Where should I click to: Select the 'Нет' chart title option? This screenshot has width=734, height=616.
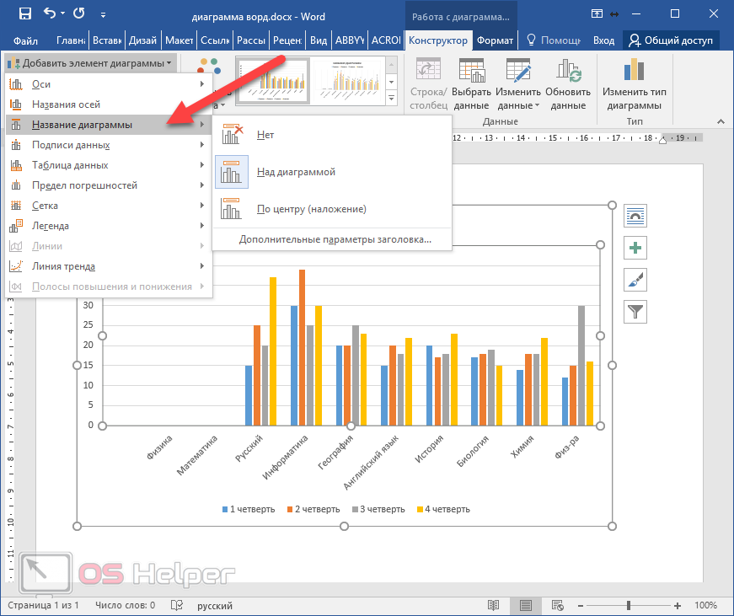click(265, 135)
